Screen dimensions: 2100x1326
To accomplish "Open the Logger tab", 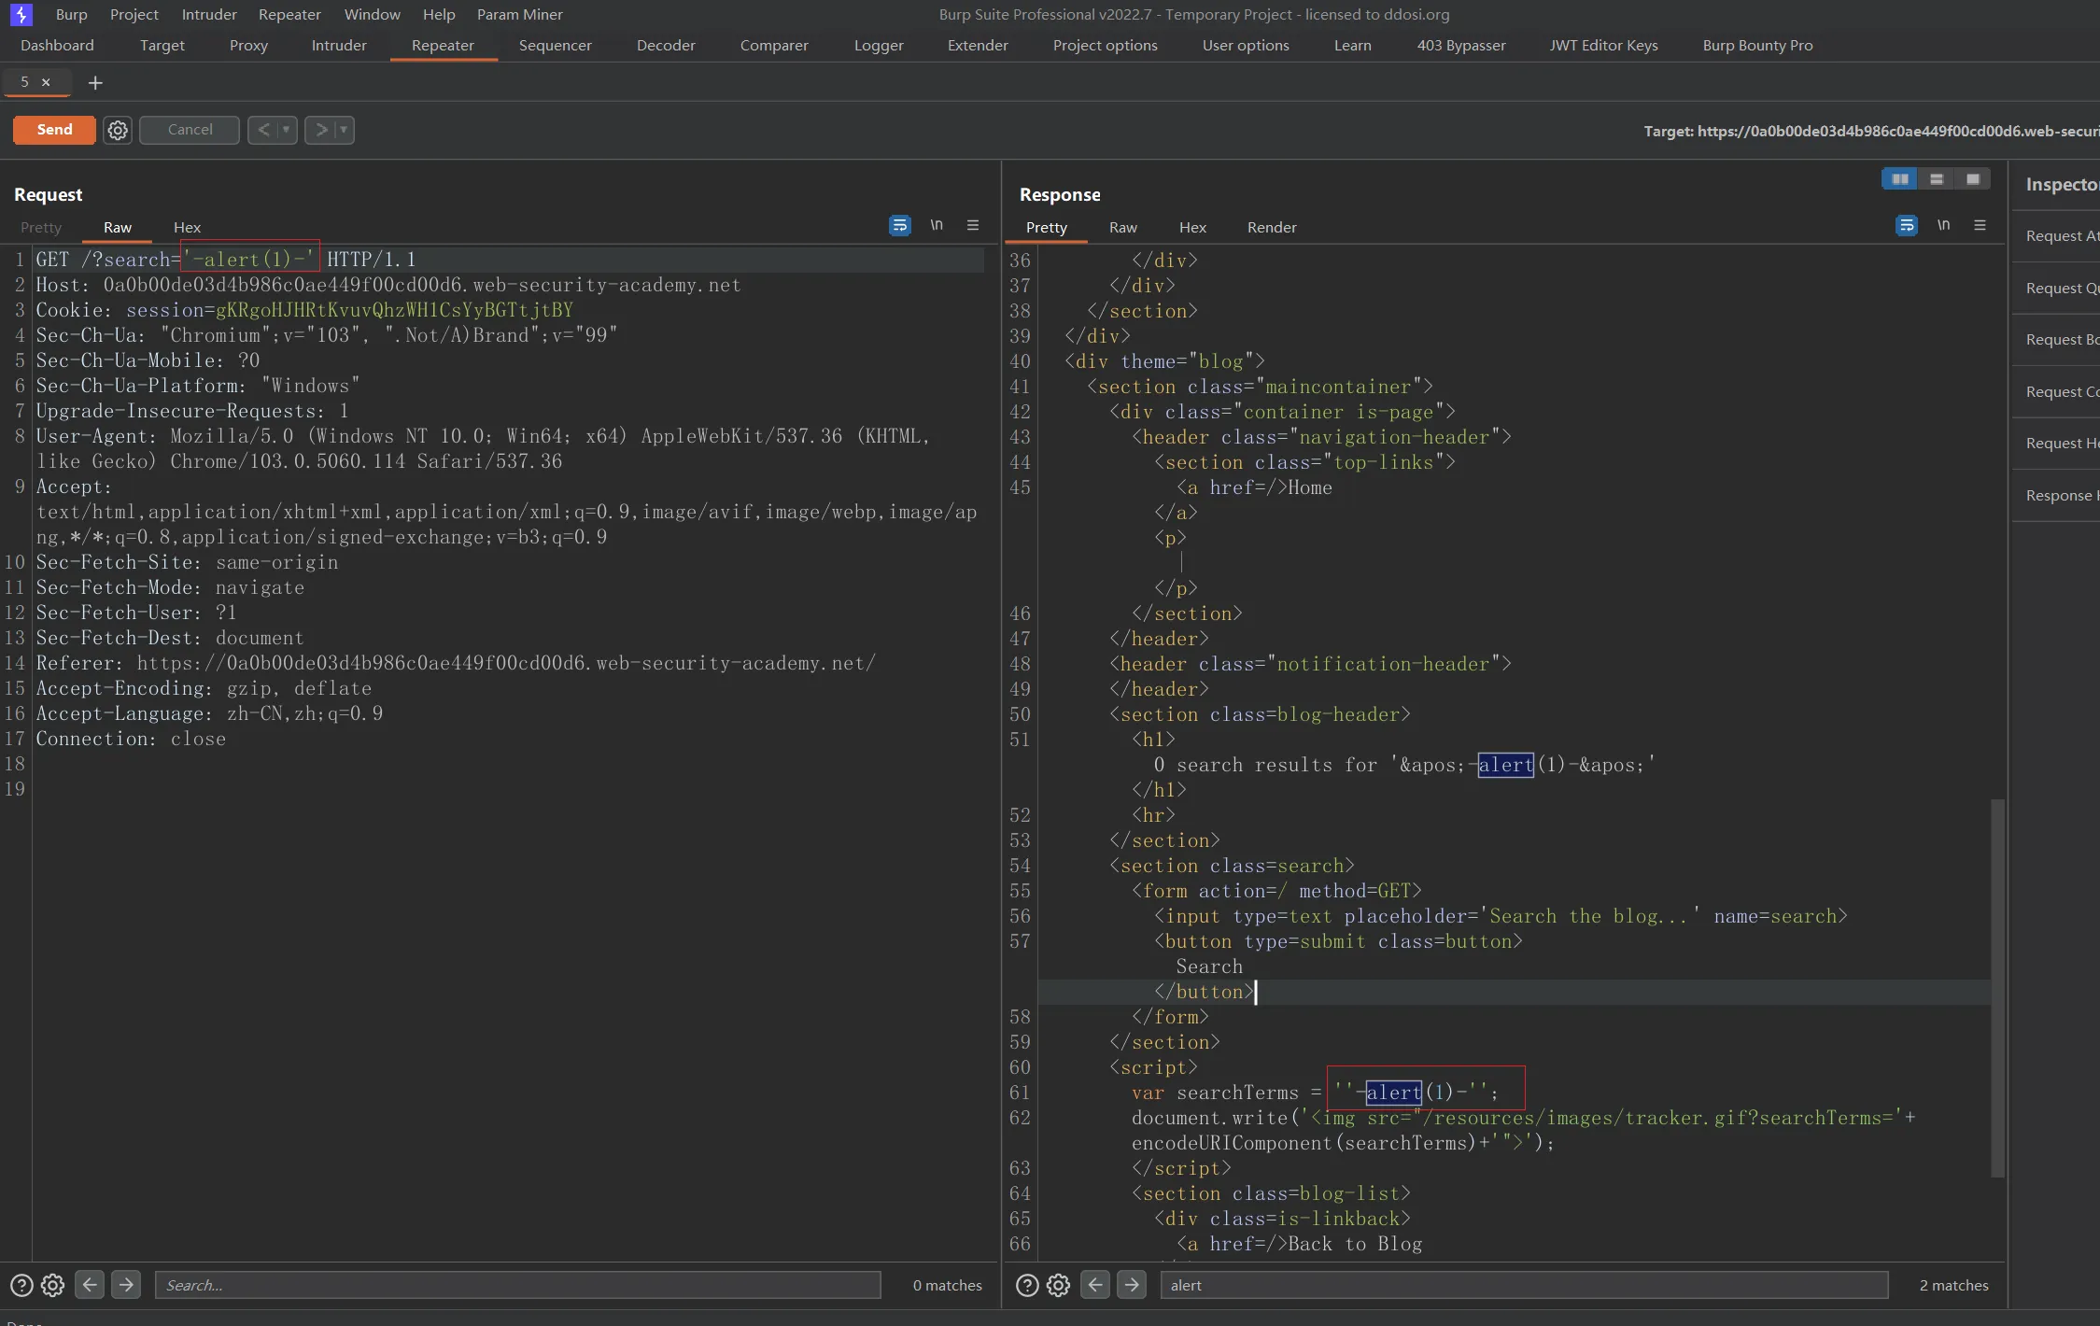I will 879,45.
